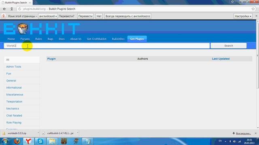Select the All category
The height and width of the screenshot is (145, 259).
22,60
